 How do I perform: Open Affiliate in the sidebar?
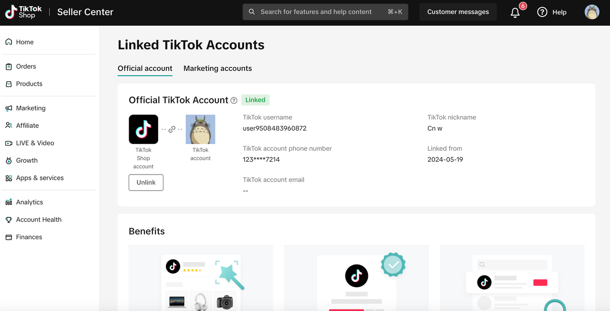[x=27, y=126]
